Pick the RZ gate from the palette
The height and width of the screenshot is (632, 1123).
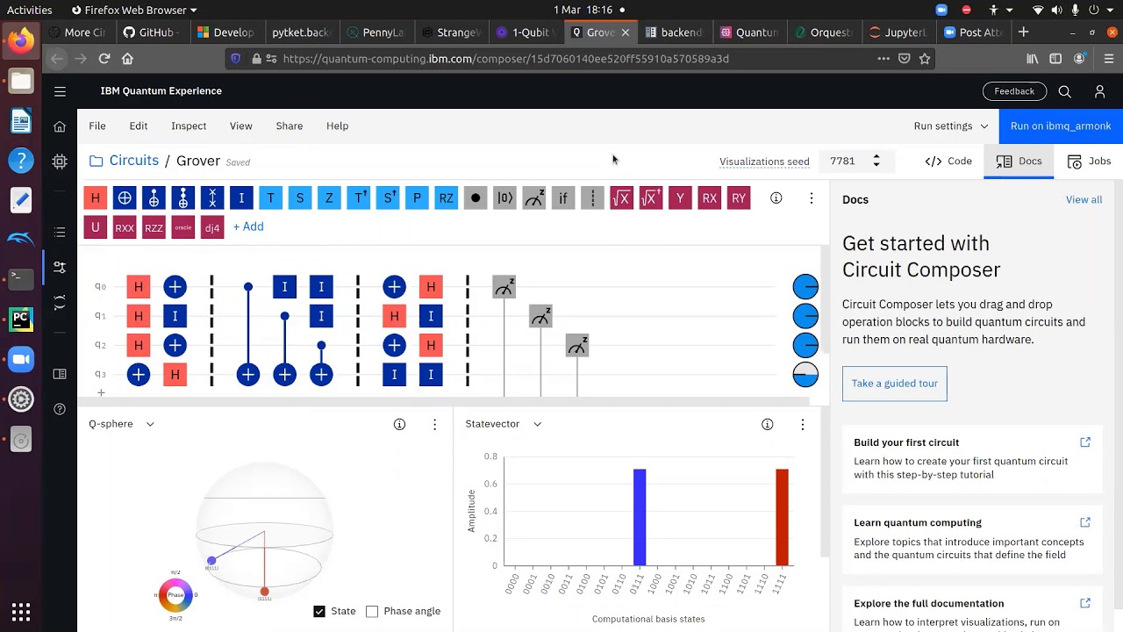pyautogui.click(x=447, y=198)
